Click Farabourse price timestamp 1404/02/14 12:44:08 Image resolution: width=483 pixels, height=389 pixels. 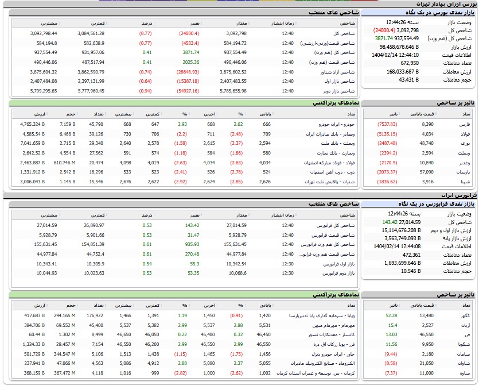tap(397, 246)
